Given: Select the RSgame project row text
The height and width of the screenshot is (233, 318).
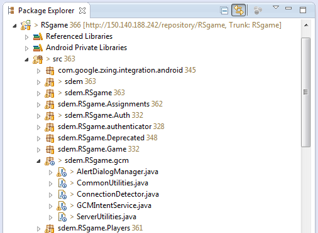Looking at the screenshot, I should pyautogui.click(x=161, y=25).
